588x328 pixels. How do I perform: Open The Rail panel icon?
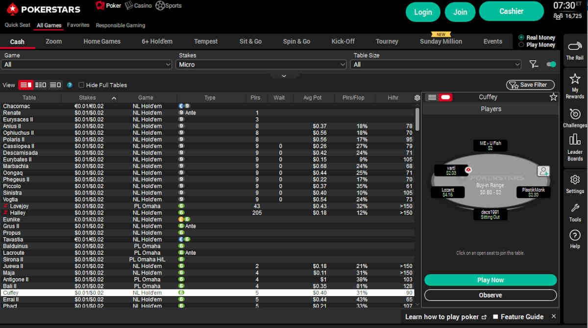(x=575, y=47)
